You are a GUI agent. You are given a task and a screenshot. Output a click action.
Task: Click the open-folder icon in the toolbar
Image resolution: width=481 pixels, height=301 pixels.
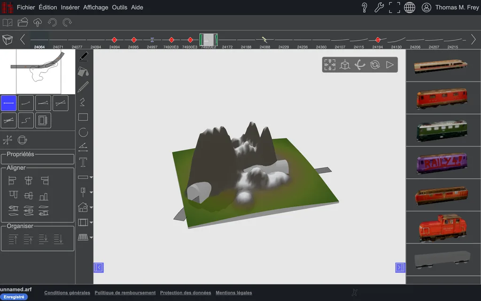click(23, 23)
